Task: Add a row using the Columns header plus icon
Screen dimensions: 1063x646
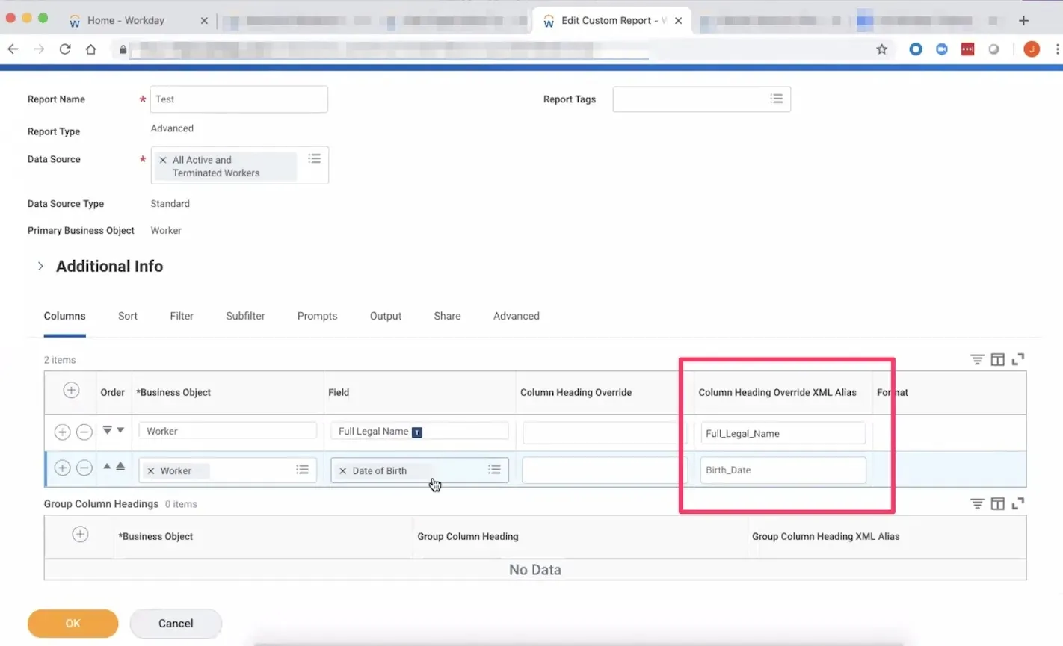Action: click(x=71, y=390)
